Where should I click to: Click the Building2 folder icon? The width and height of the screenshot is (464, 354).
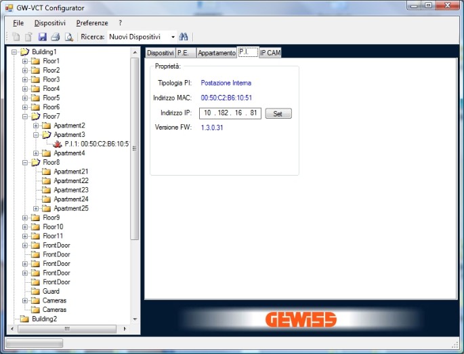(x=24, y=319)
